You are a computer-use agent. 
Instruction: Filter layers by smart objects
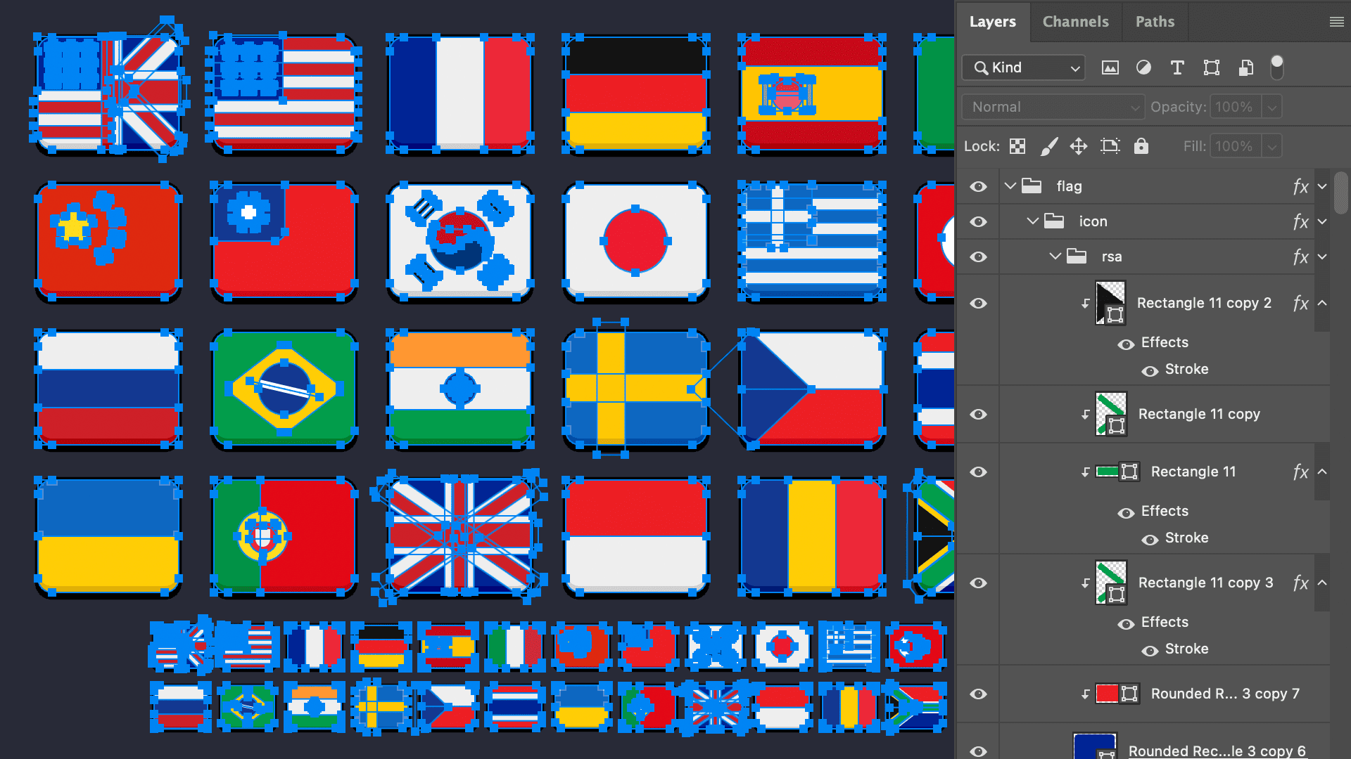pos(1245,67)
